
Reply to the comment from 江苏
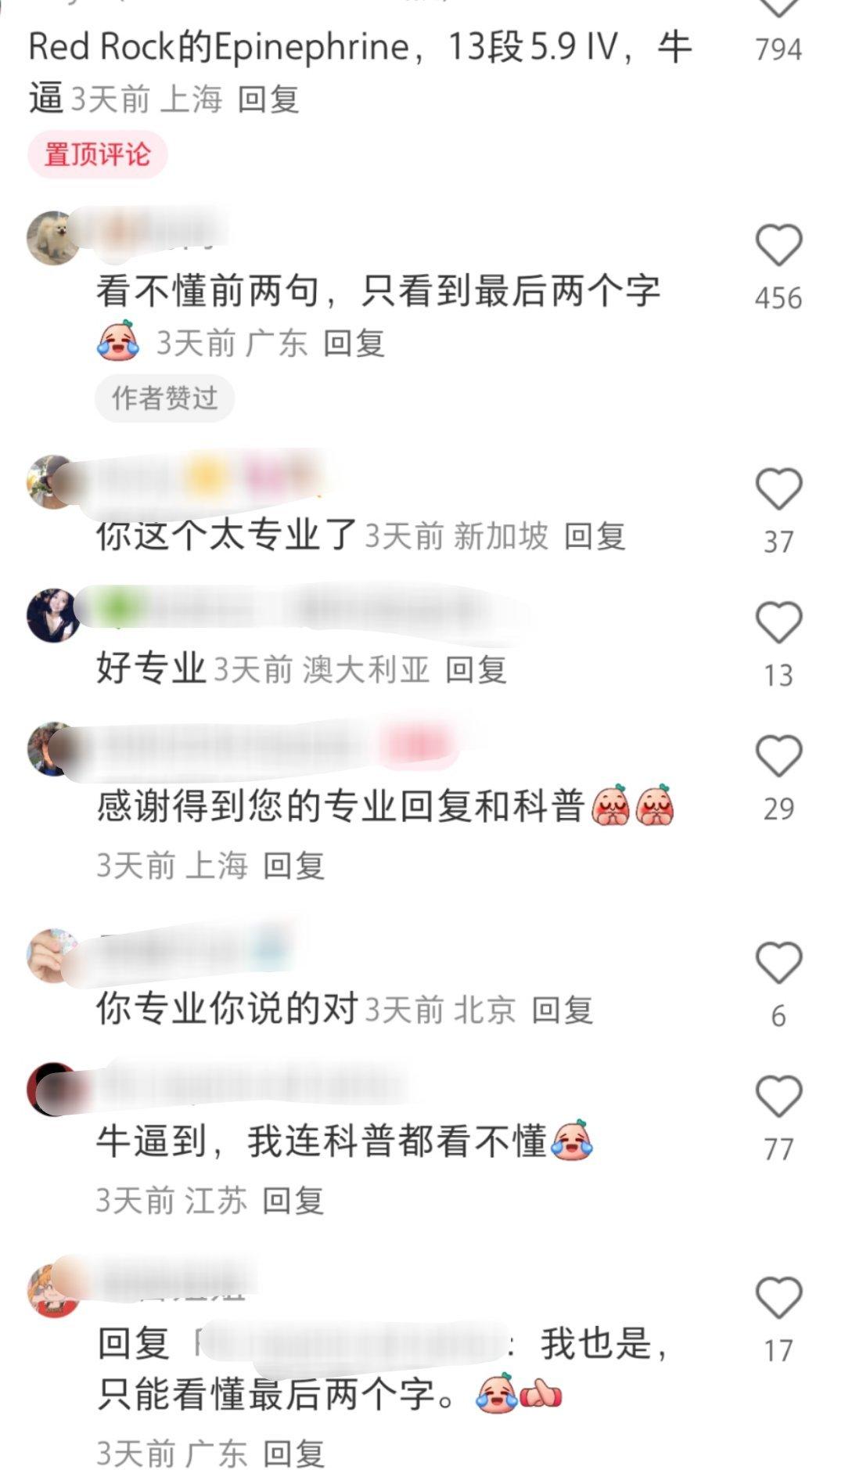click(x=293, y=1200)
